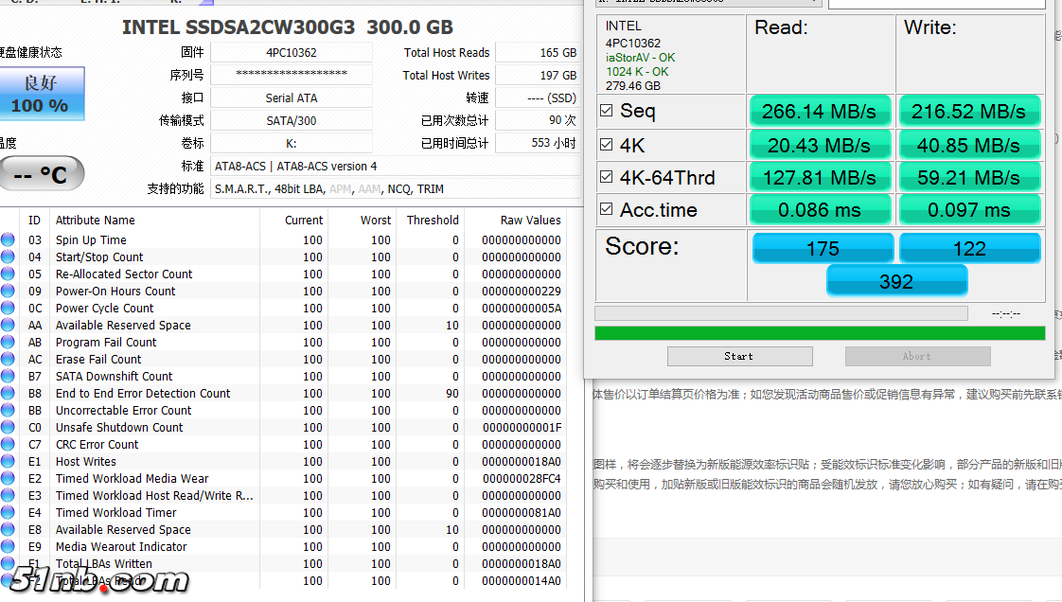Click the grey progress bar above the green bar
The width and height of the screenshot is (1062, 602).
click(x=781, y=313)
